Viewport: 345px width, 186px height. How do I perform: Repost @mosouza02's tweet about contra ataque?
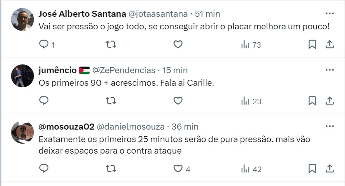111,168
